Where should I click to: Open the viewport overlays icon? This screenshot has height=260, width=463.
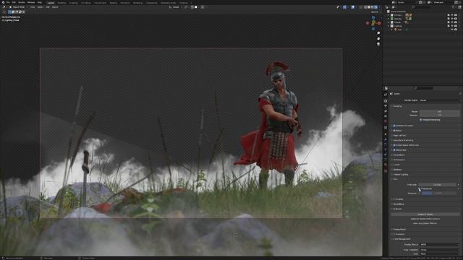tap(353, 7)
